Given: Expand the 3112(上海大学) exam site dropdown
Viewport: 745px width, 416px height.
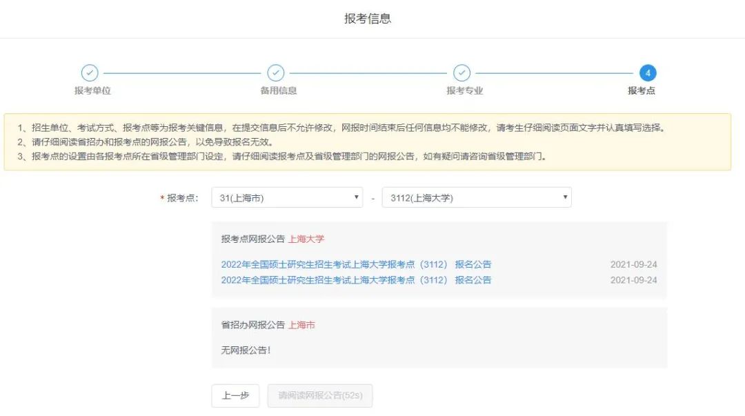Looking at the screenshot, I should coord(476,198).
